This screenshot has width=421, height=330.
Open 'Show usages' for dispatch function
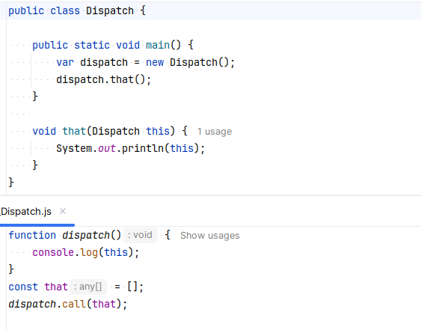click(209, 236)
